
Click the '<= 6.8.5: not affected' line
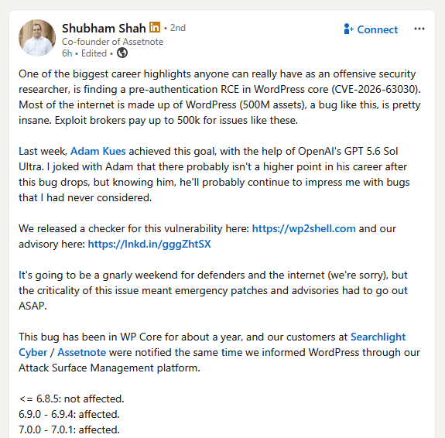click(x=71, y=399)
